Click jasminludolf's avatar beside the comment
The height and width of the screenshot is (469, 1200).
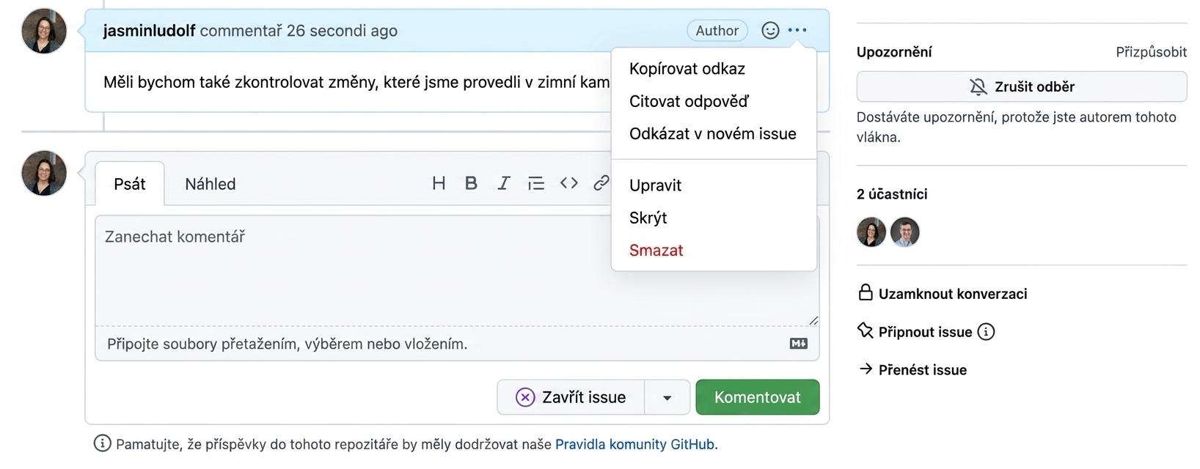tap(44, 31)
